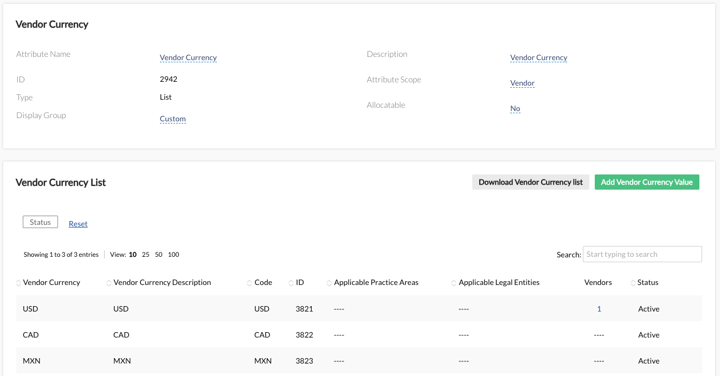Show 25 entries per page
This screenshot has width=720, height=376.
(x=145, y=255)
